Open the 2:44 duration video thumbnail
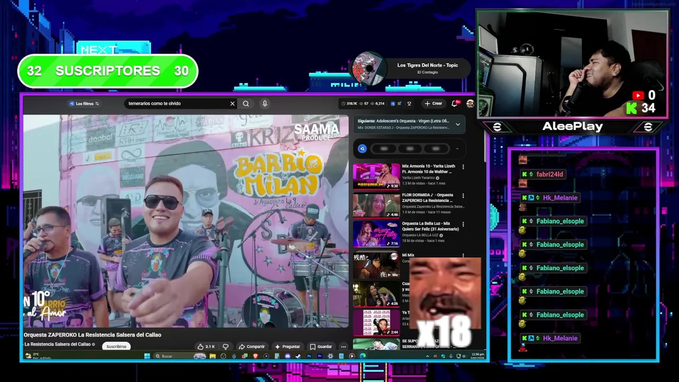Viewport: 679px width, 382px height. click(x=376, y=323)
